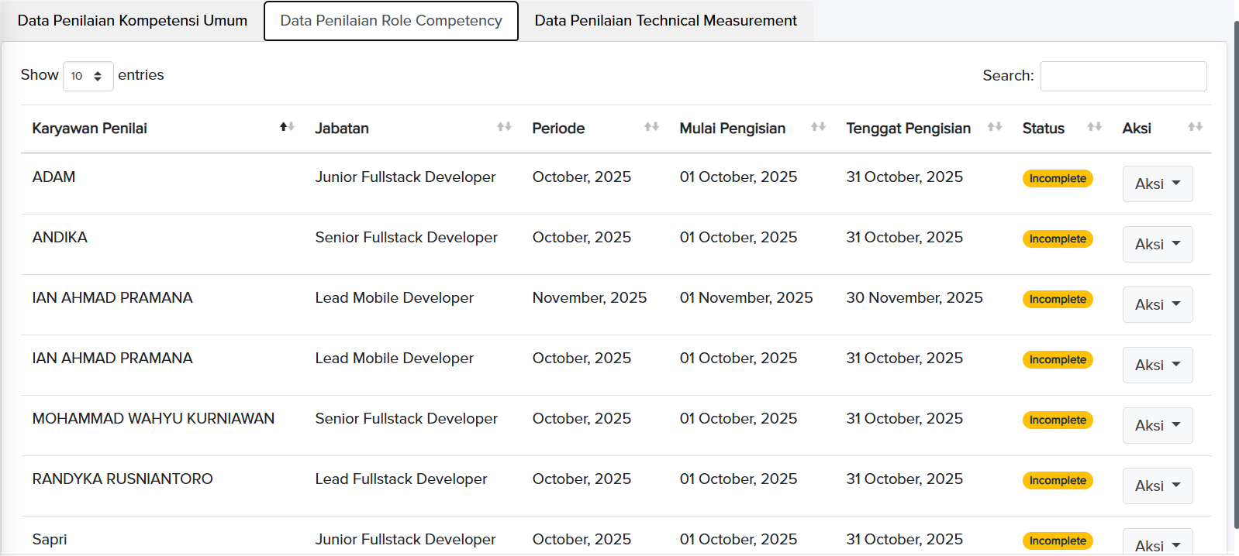Open the Show entries count selector
Image resolution: width=1239 pixels, height=556 pixels.
click(88, 76)
